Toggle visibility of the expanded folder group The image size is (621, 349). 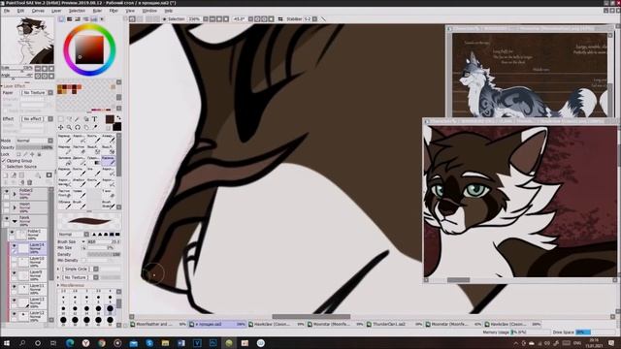7,219
